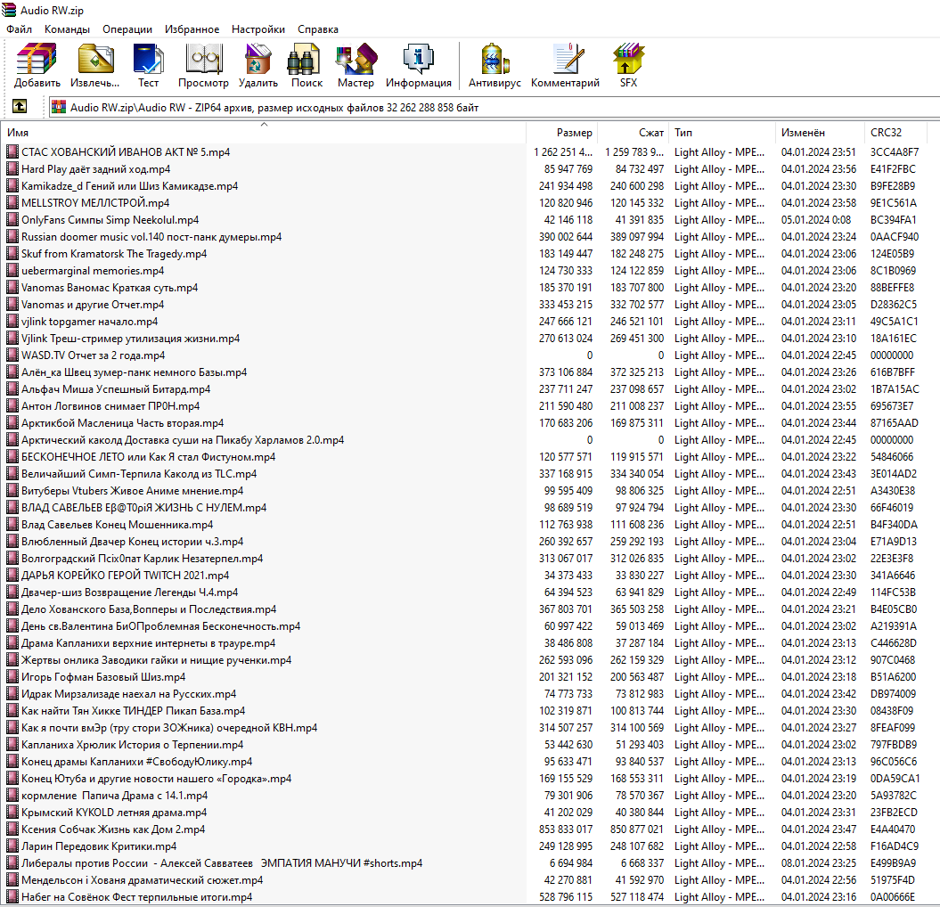Viewport: 940px width, 907px height.
Task: Click video icon of MELLSTROY МЕЛЛСТРОЙ.mp4
Action: (12, 202)
